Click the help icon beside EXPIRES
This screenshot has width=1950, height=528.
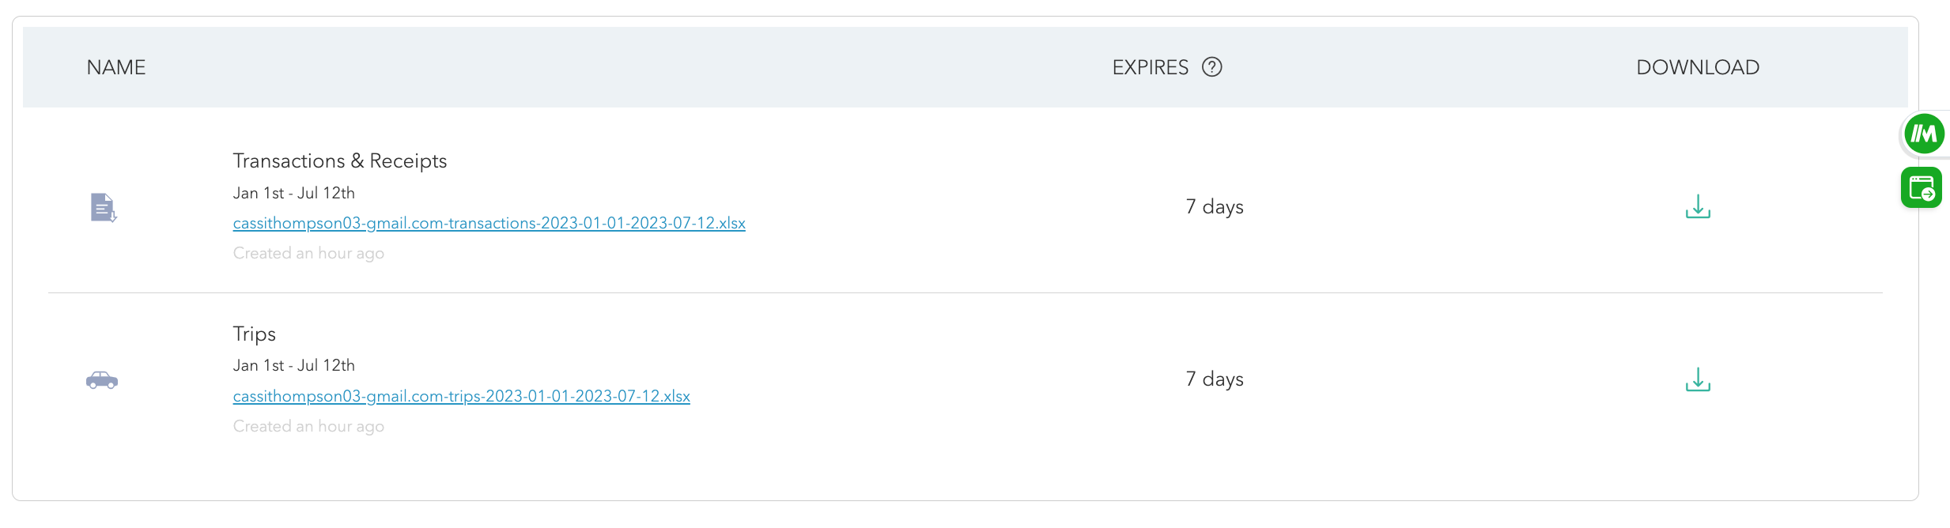(1211, 67)
